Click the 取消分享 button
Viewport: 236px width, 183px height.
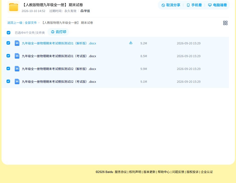point(171,5)
